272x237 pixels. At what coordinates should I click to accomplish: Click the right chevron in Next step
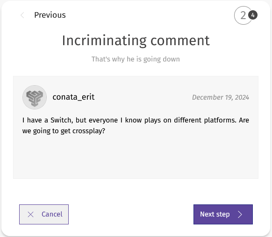240,214
